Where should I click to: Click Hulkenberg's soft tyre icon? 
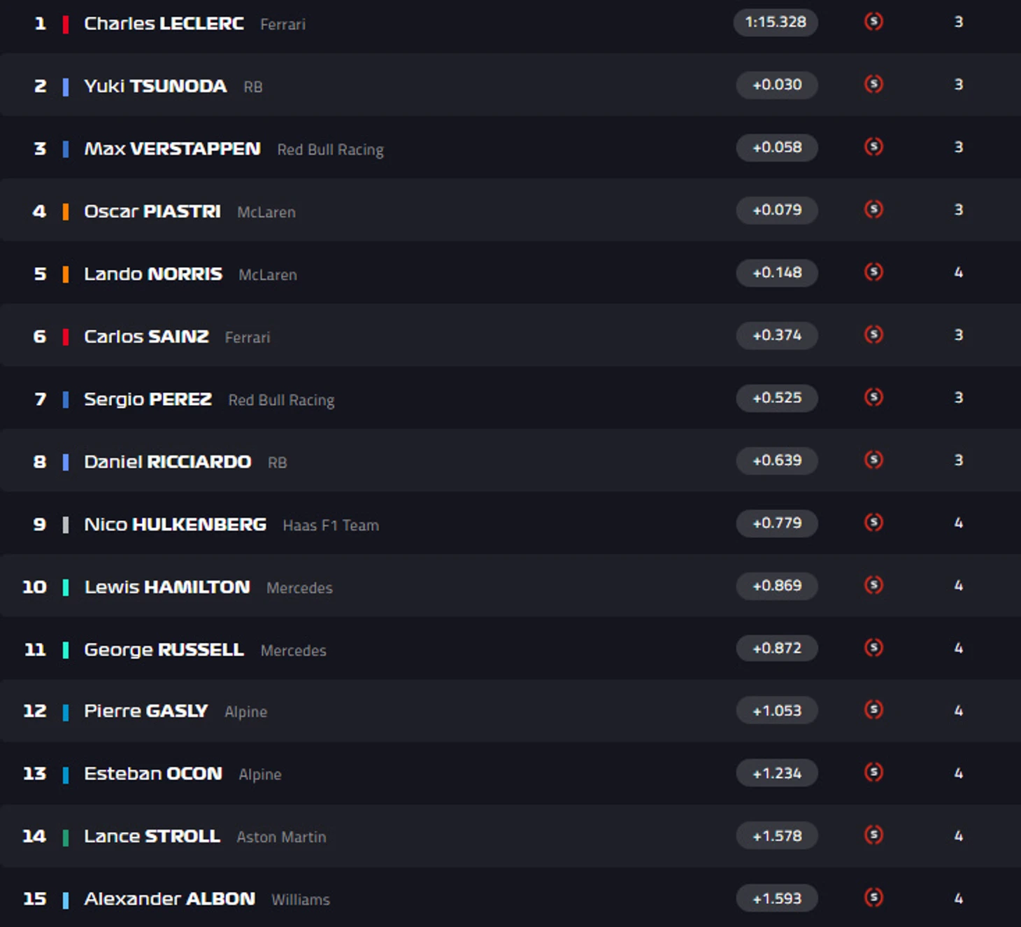(x=873, y=523)
